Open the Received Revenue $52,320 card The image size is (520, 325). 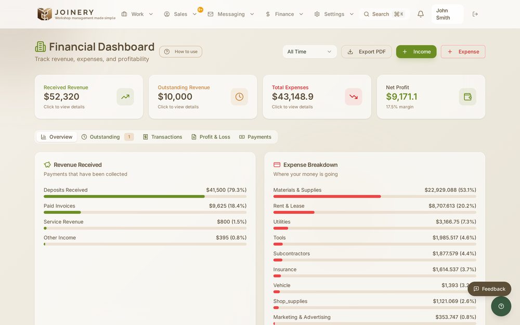point(89,97)
